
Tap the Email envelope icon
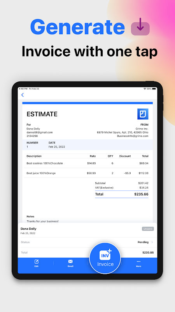[70, 261]
